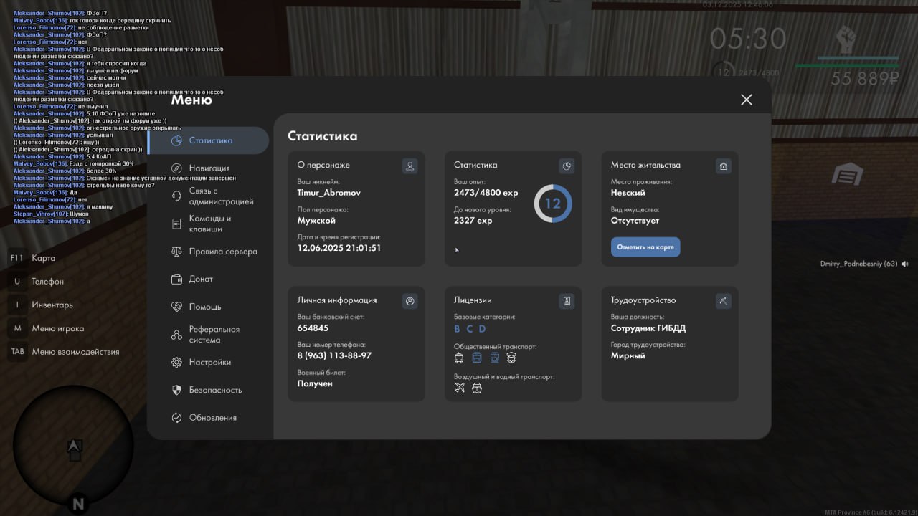918x516 pixels.
Task: Click the north N marker on minimap
Action: (x=78, y=505)
